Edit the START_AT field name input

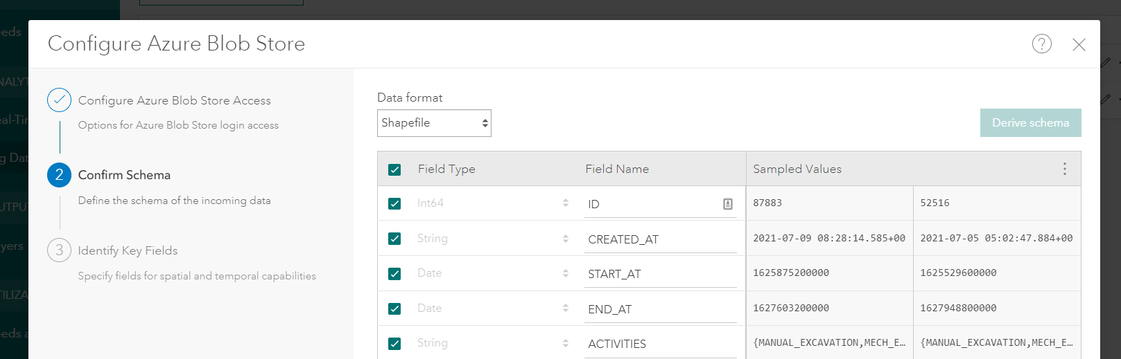(660, 274)
